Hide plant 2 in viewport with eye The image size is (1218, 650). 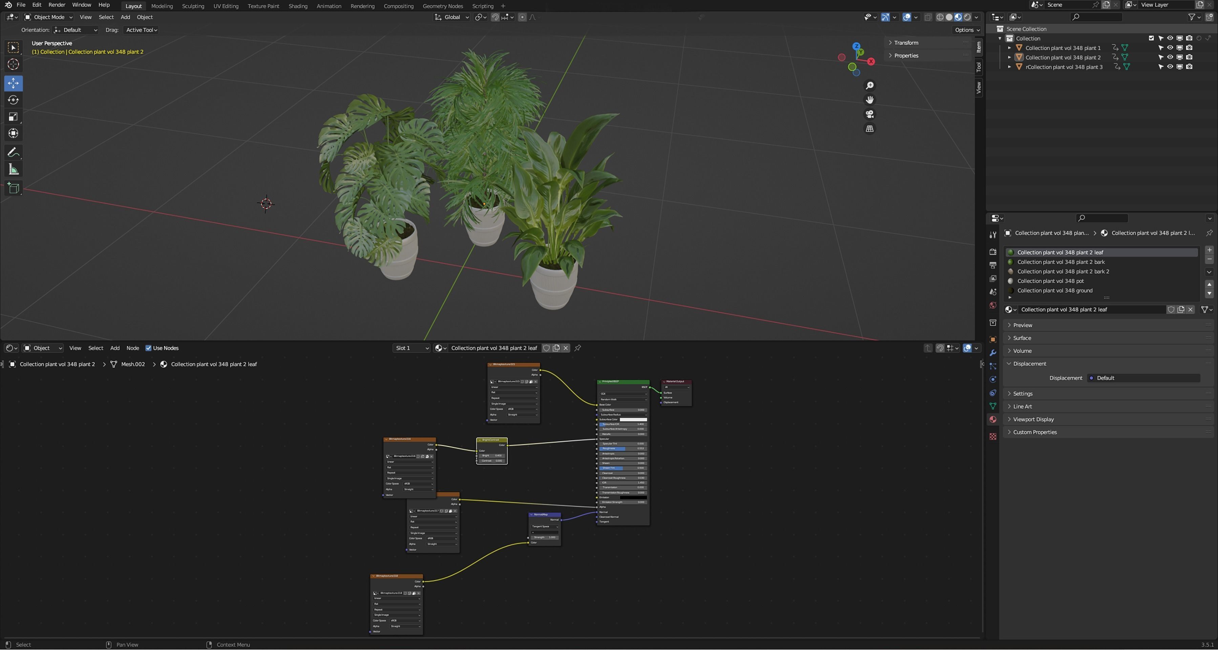point(1170,57)
